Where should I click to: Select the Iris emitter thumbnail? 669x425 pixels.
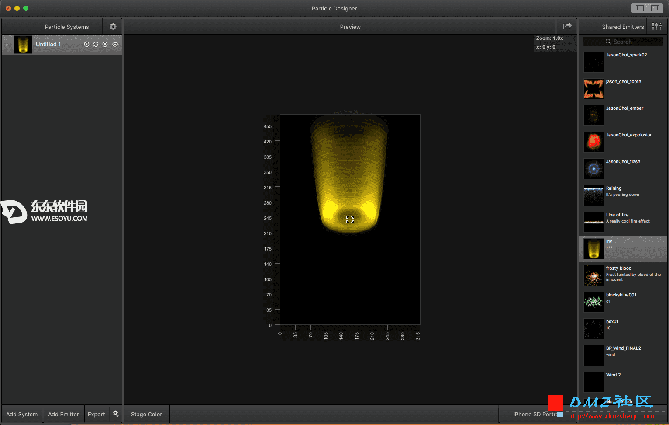tap(594, 249)
